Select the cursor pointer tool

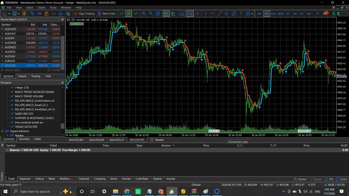coord(190,13)
